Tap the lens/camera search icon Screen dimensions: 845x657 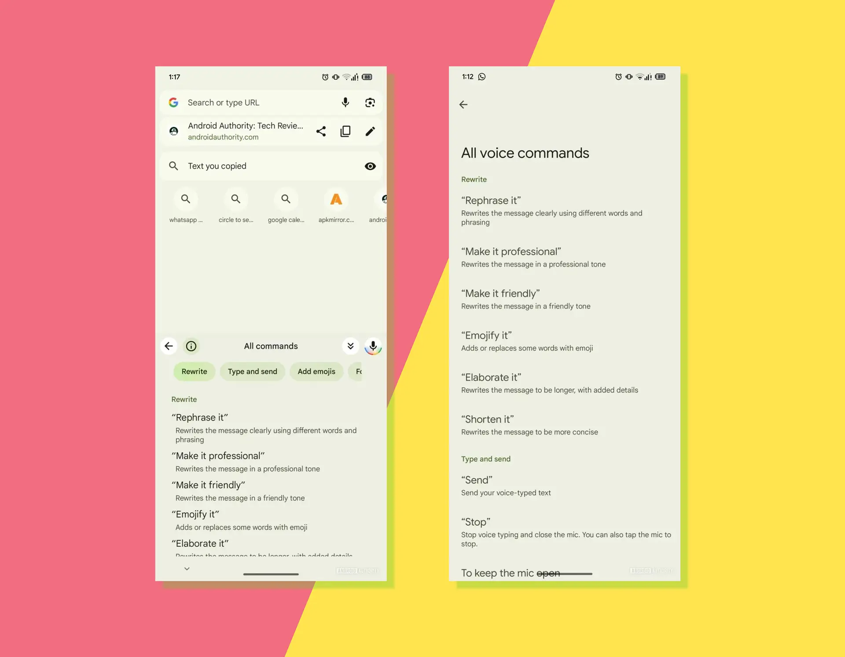tap(370, 102)
